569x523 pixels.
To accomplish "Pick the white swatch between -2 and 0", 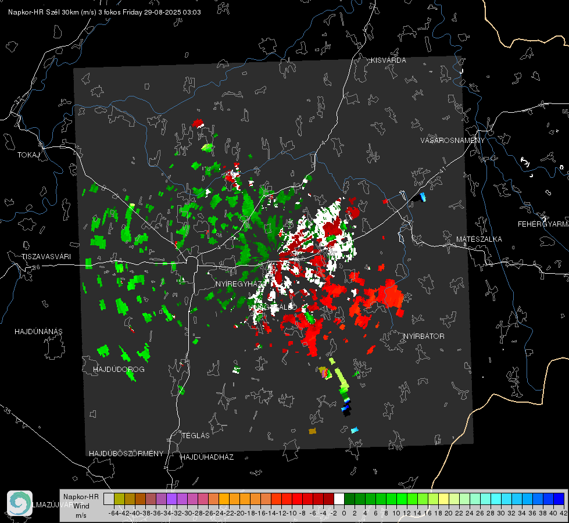I will pos(339,499).
